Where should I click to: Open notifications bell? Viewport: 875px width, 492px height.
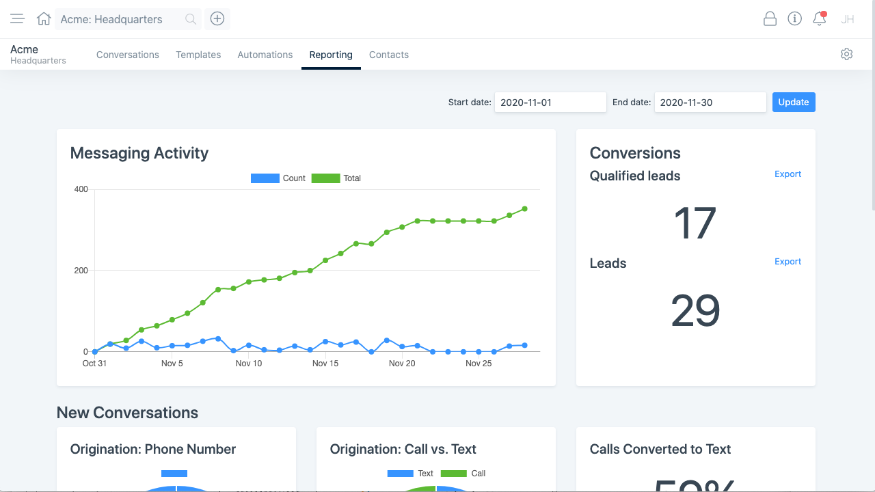pos(819,19)
